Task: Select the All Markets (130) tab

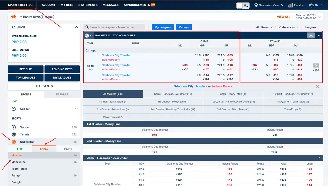Action: tap(113, 94)
